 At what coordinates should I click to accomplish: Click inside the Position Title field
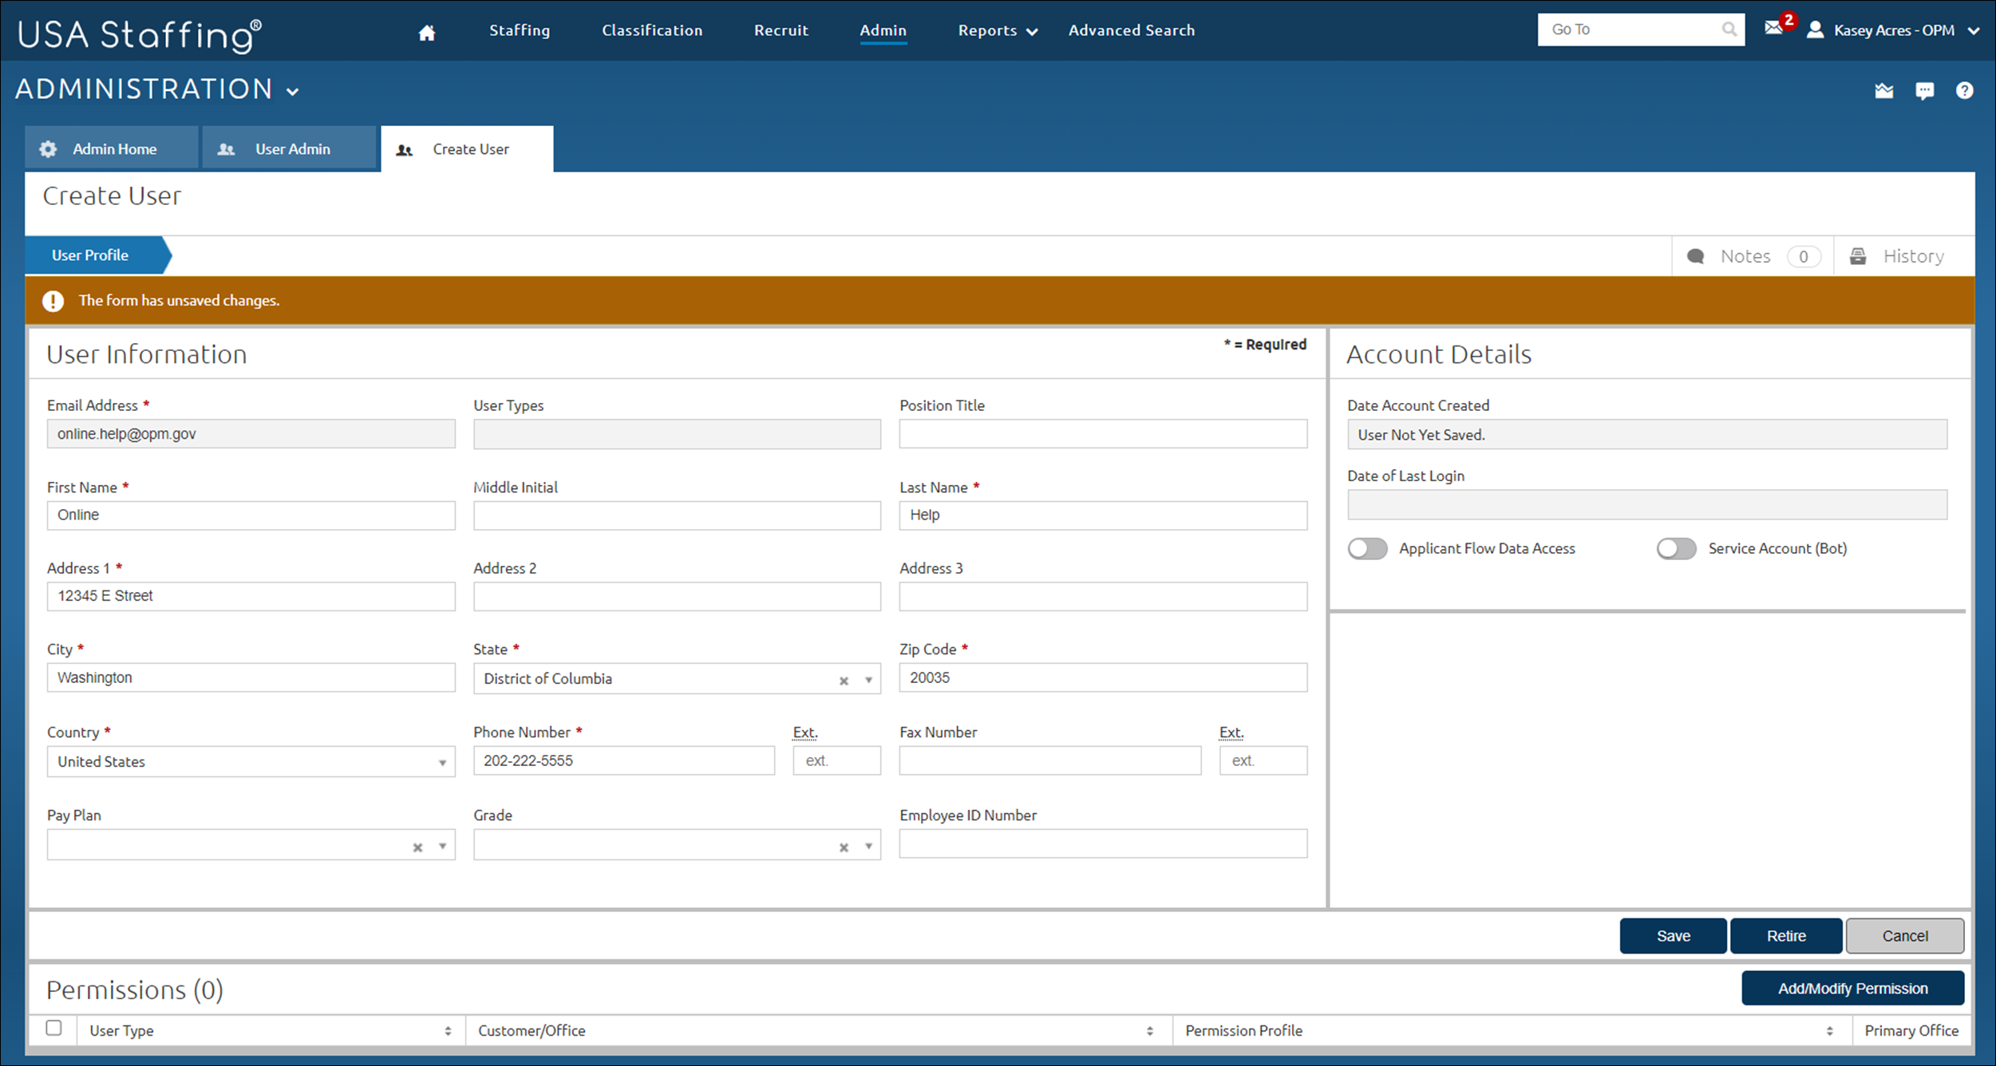coord(1103,433)
